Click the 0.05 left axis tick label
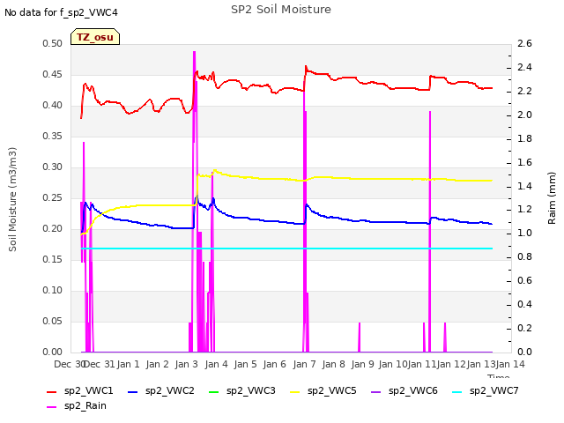The height and width of the screenshot is (423, 564). click(53, 321)
